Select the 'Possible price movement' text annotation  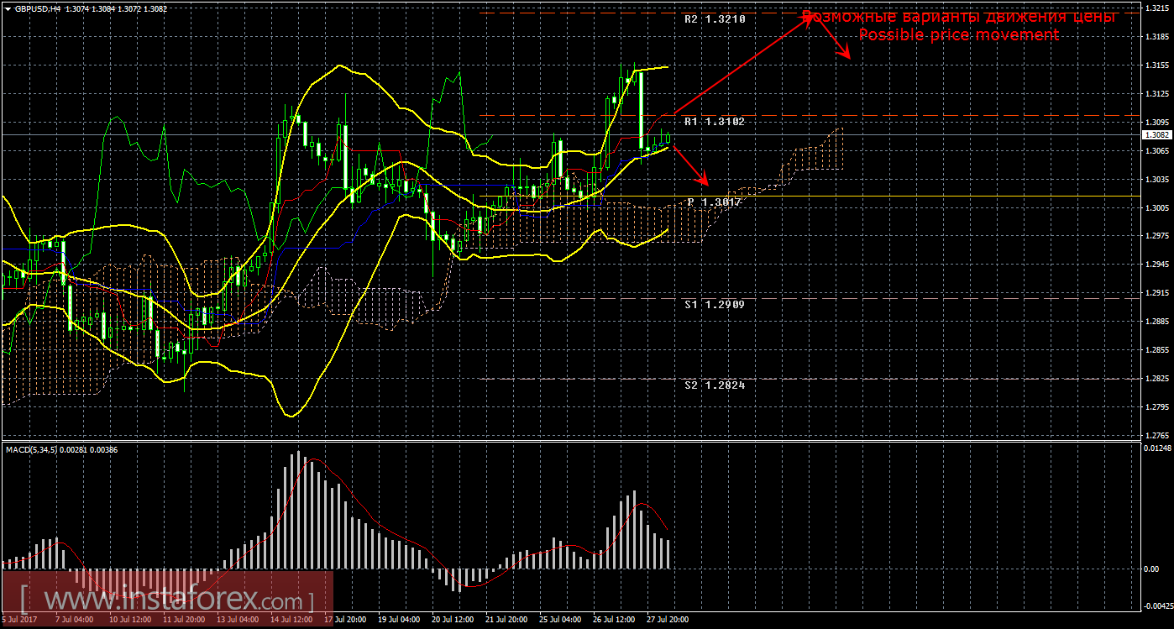[958, 35]
